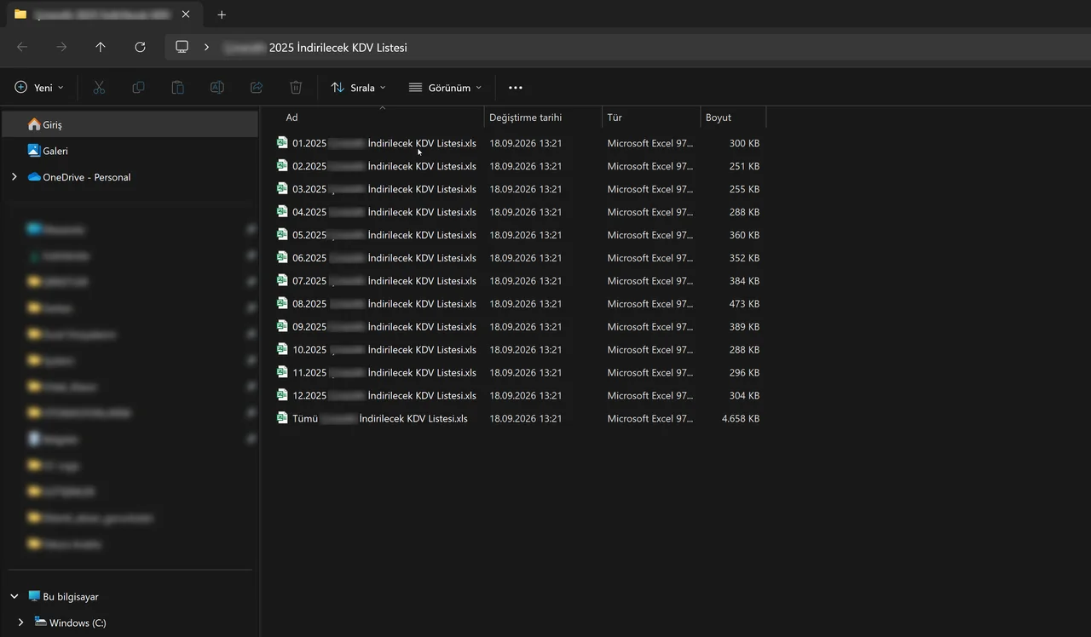This screenshot has width=1091, height=637.
Task: Open the three-dots more options menu
Action: (x=515, y=88)
